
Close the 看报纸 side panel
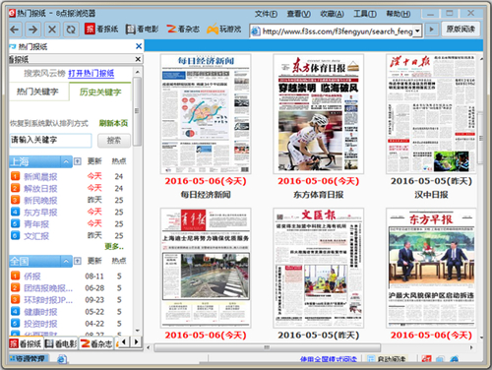click(138, 59)
